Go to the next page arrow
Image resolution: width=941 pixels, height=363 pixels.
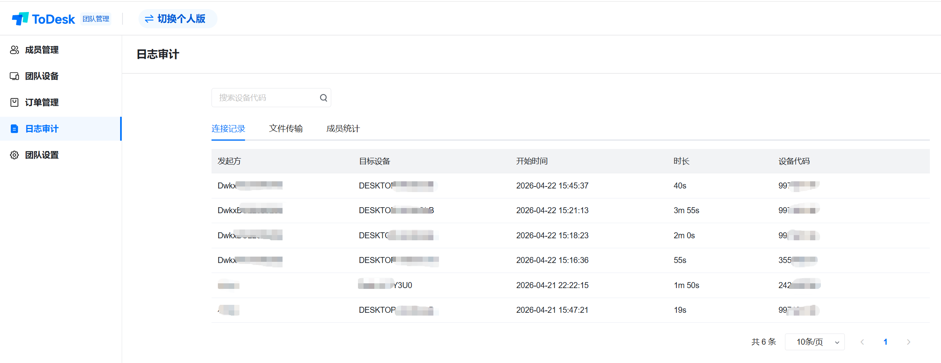tap(908, 342)
